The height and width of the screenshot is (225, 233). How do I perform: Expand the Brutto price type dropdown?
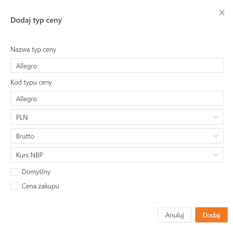pos(117,136)
